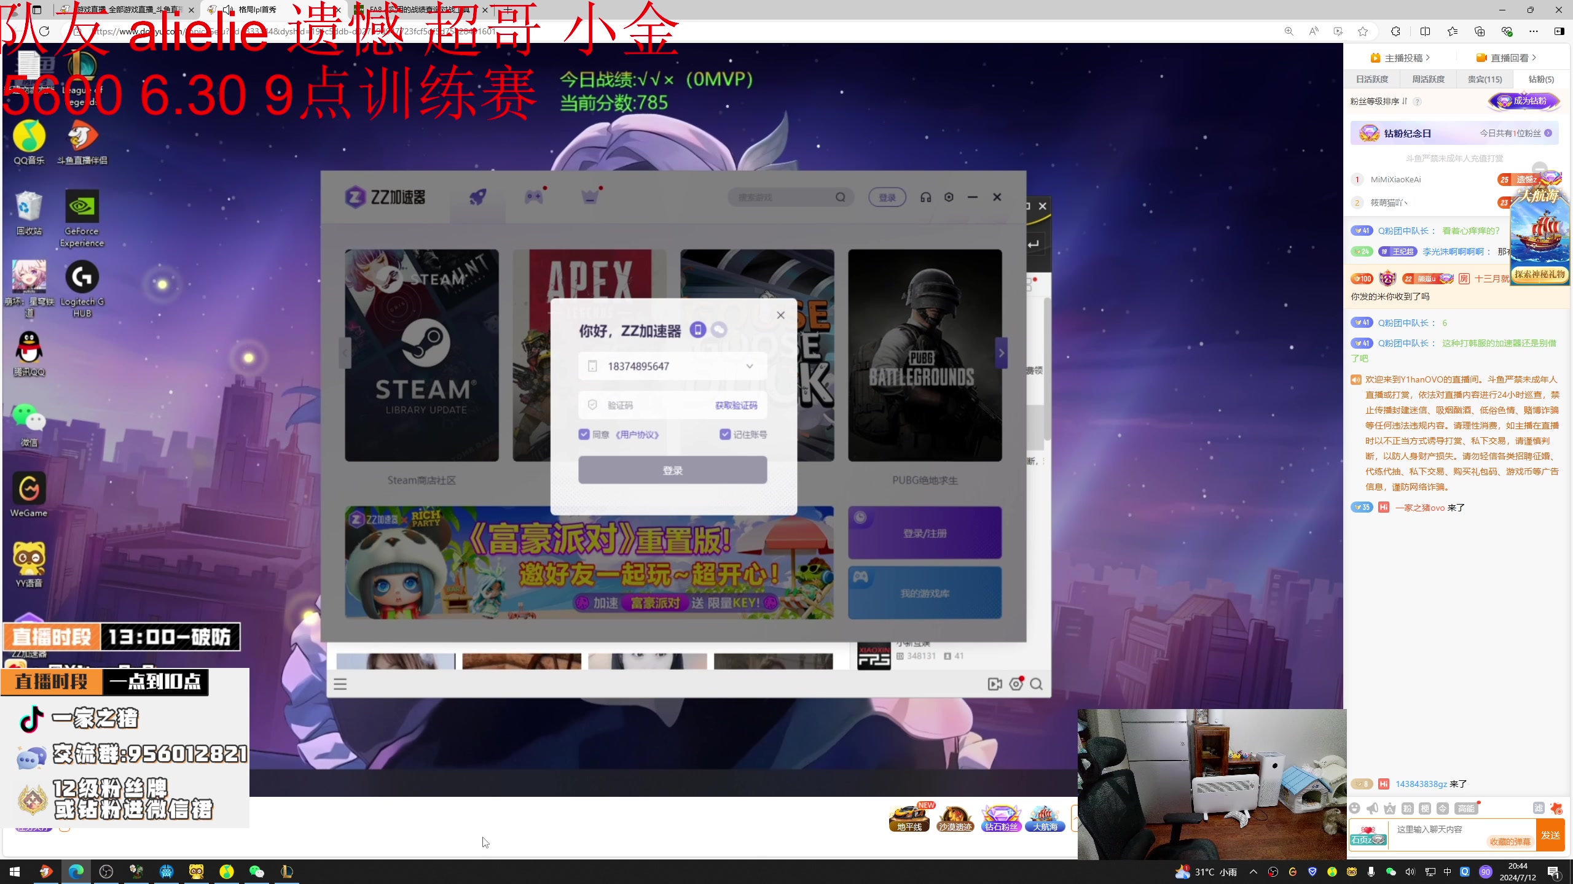The width and height of the screenshot is (1573, 884).
Task: Open the crown VIP tab in ZZ加速器
Action: pyautogui.click(x=590, y=197)
